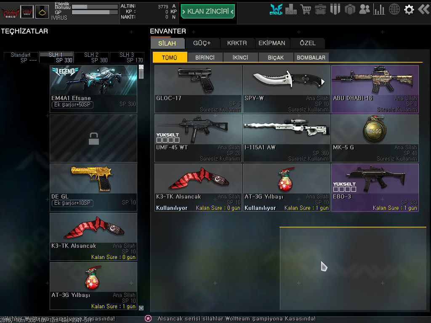
Task: Click the Alsancak serisi news ticker text
Action: pos(237,319)
